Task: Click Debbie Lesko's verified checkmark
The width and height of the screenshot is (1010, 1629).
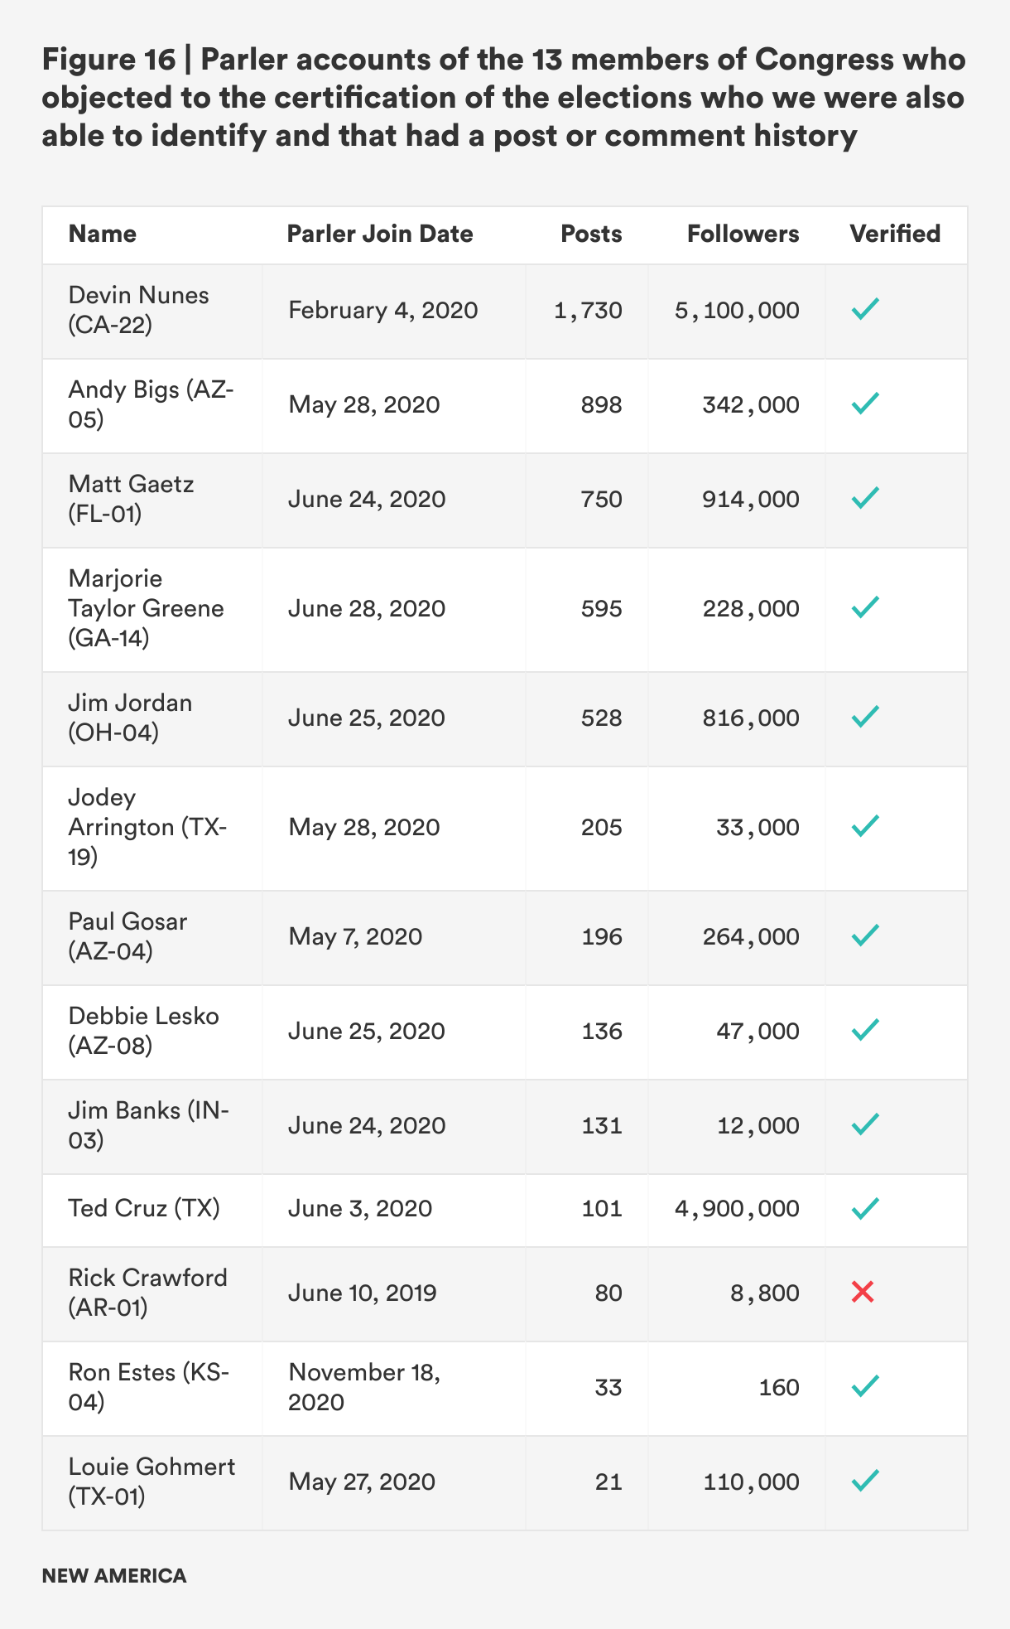Action: coord(864,1031)
